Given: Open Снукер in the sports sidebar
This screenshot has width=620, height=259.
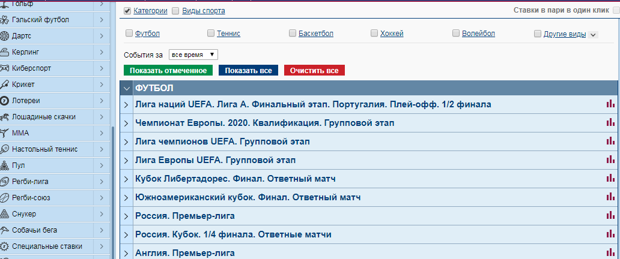Looking at the screenshot, I should (x=23, y=214).
